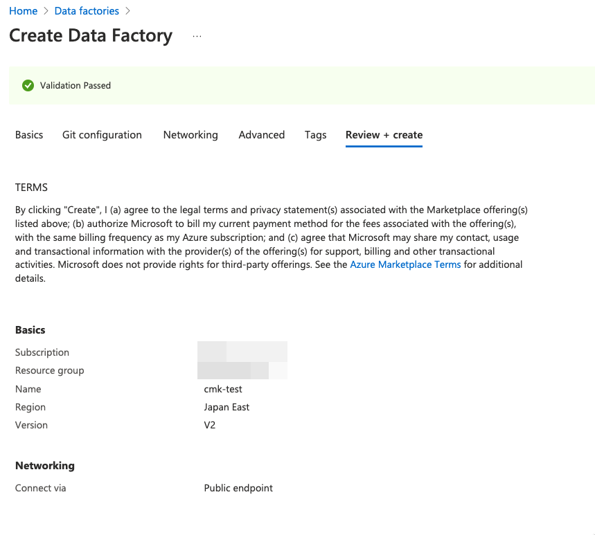595x535 pixels.
Task: Open Data factories from the breadcrumb
Action: [87, 10]
